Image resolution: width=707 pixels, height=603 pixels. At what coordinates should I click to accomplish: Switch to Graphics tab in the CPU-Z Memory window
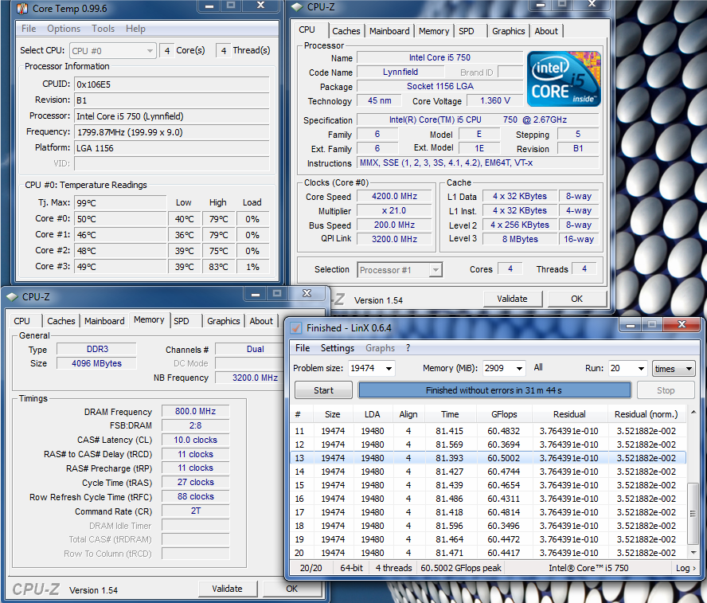tap(223, 321)
